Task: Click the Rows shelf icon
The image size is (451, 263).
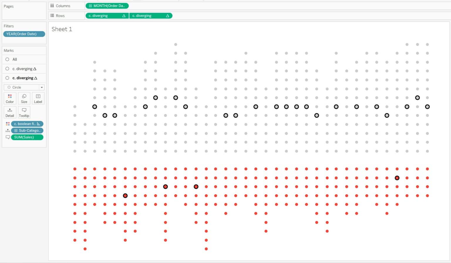Action: tap(52, 16)
